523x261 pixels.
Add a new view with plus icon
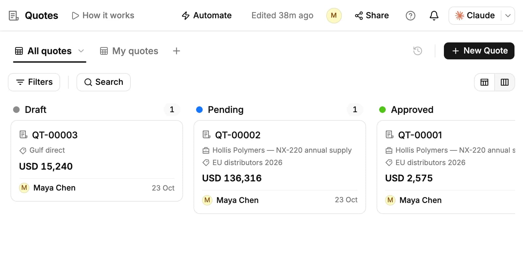176,51
